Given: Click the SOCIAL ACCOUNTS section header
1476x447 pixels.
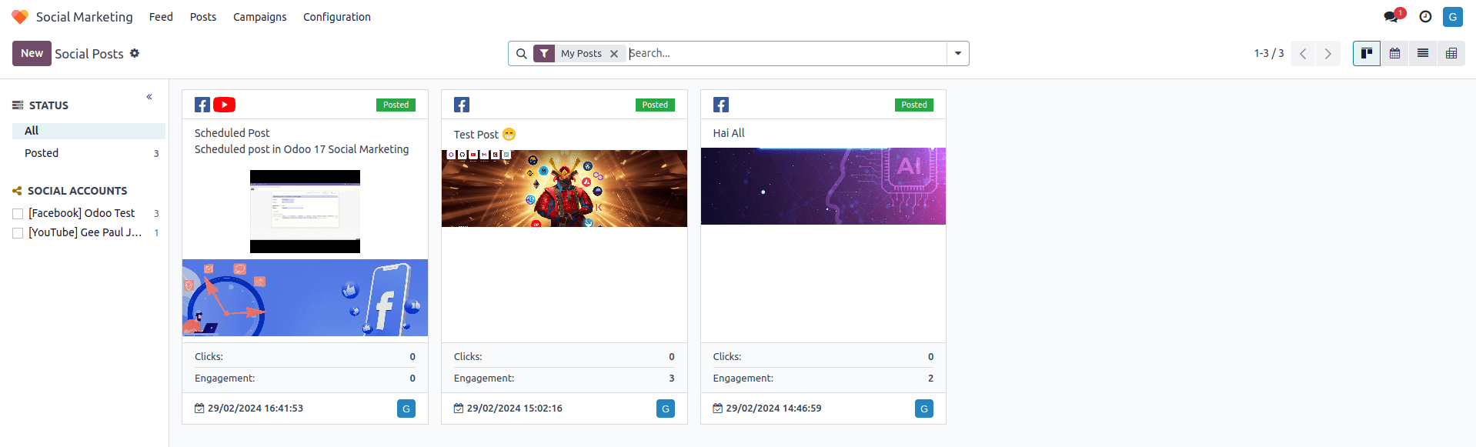Looking at the screenshot, I should coord(78,191).
